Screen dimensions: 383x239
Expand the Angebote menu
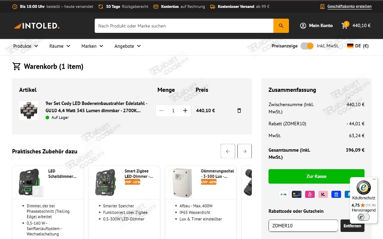(127, 46)
